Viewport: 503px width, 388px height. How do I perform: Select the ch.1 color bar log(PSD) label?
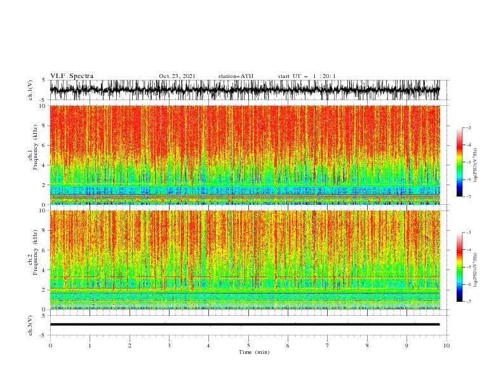(476, 165)
